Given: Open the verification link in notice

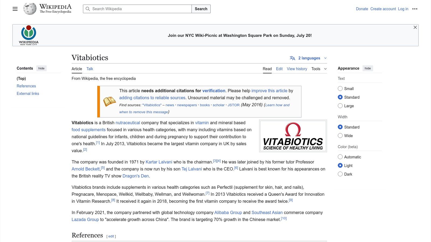Looking at the screenshot, I should [x=214, y=91].
